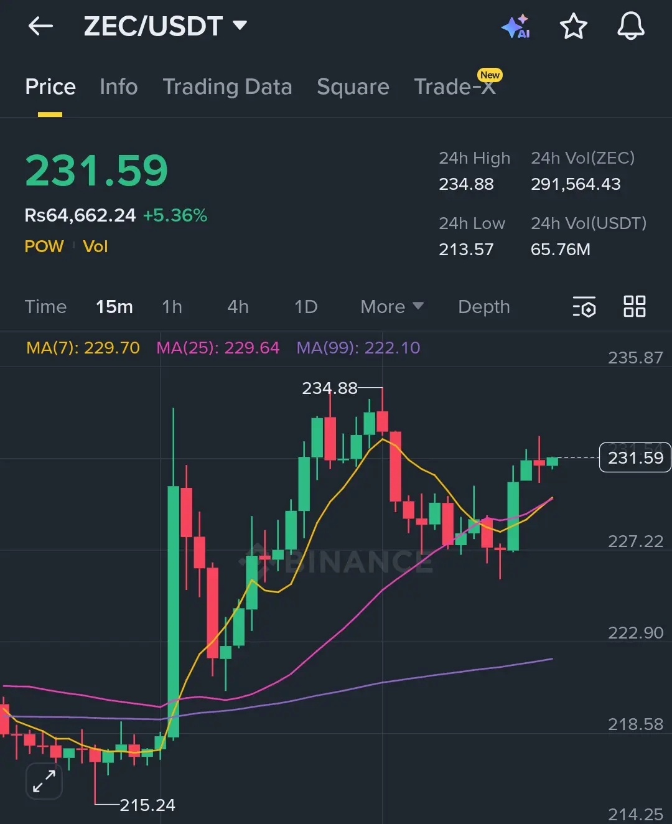Viewport: 672px width, 824px height.
Task: Open the Trading Data tab
Action: tap(227, 87)
